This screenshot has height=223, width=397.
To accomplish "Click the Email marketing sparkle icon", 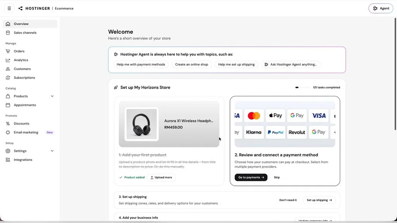I will click(x=8, y=132).
